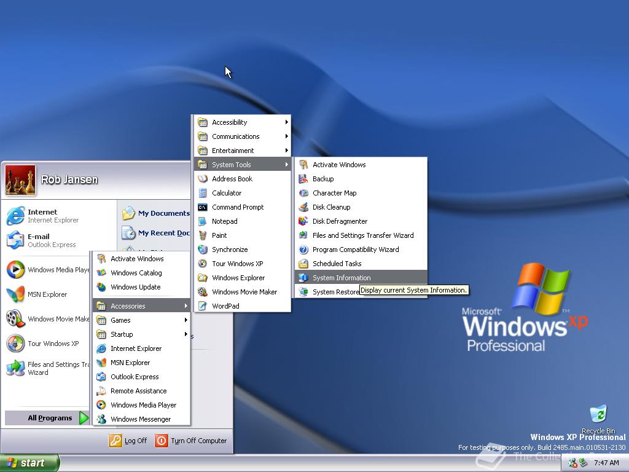Screen dimensions: 629x472
Task: Click the Paint icon in Accessories
Action: click(x=203, y=235)
